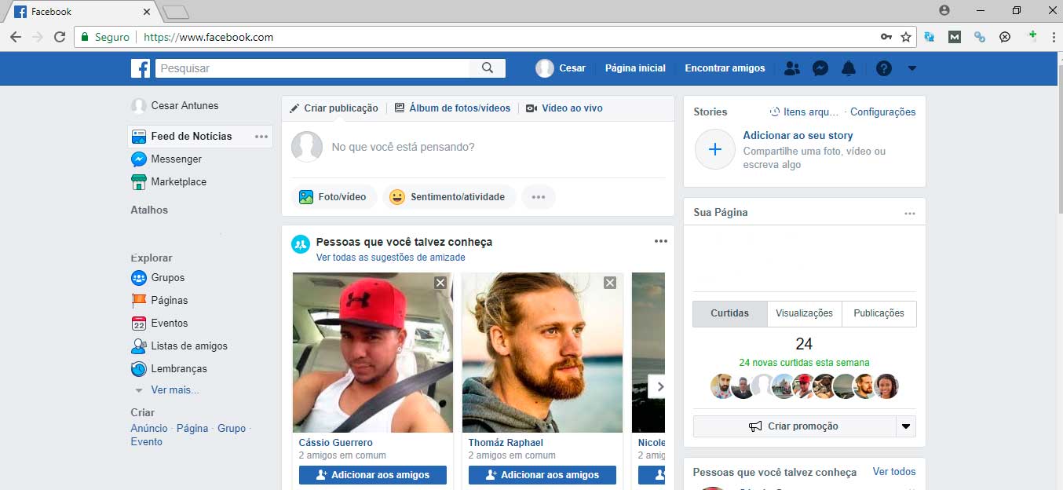
Task: Switch to Curtidas tab
Action: click(730, 313)
